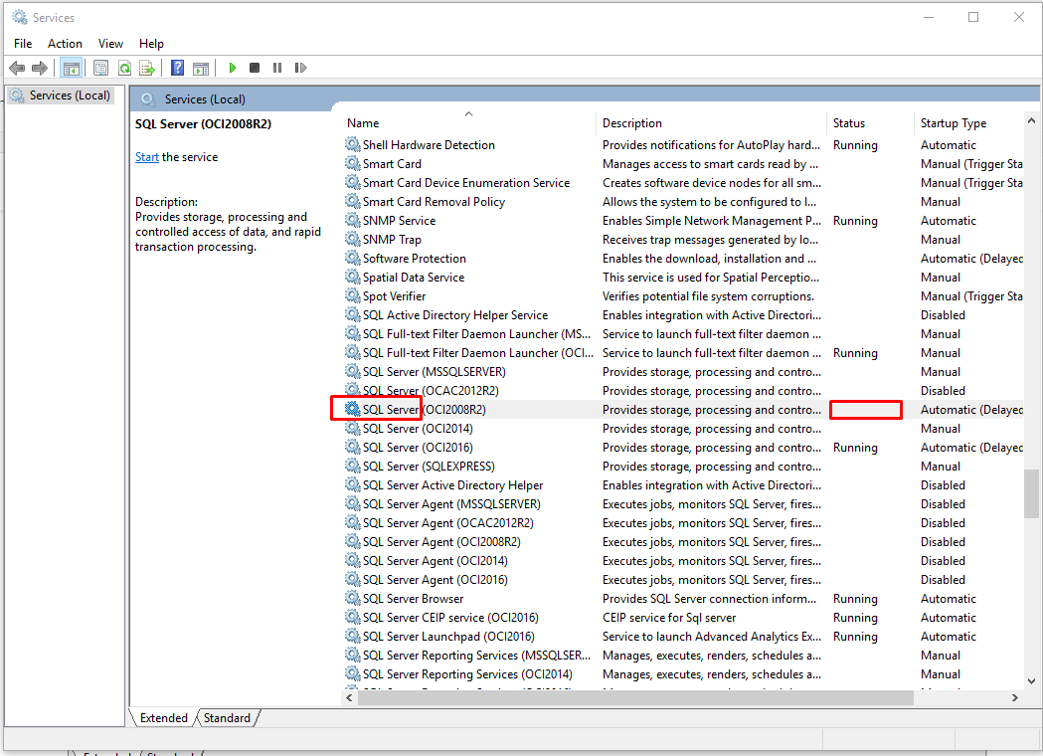This screenshot has width=1043, height=756.
Task: Open the Help menu
Action: point(151,43)
